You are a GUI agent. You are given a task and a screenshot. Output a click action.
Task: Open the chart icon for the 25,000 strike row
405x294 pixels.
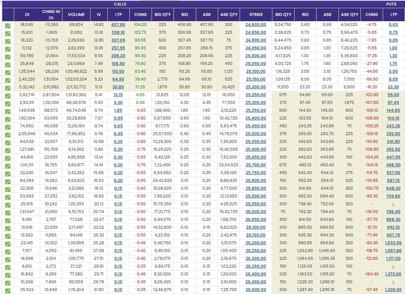pos(8,56)
